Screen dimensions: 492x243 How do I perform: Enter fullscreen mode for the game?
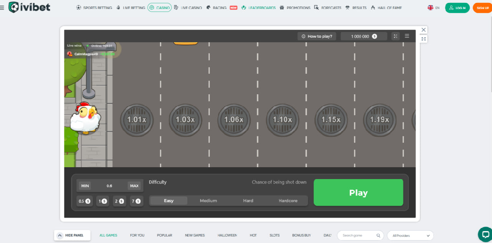[x=395, y=36]
